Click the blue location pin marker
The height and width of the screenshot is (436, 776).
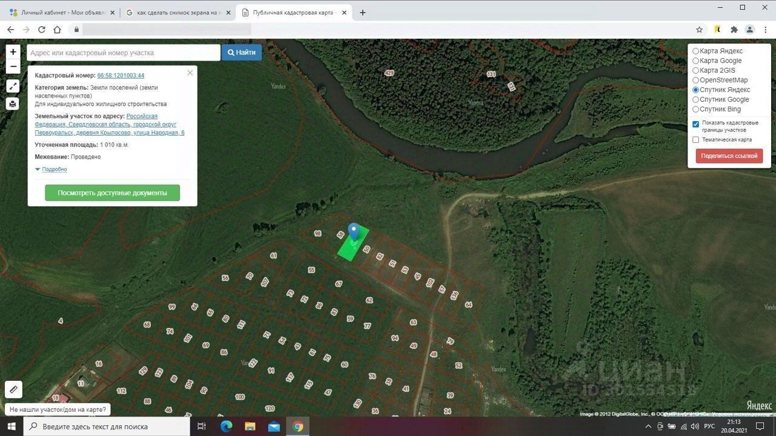pos(353,233)
